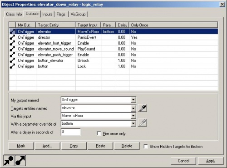Select the elevator_hurt_trigger row
The height and width of the screenshot is (168, 227).
pyautogui.click(x=113, y=43)
